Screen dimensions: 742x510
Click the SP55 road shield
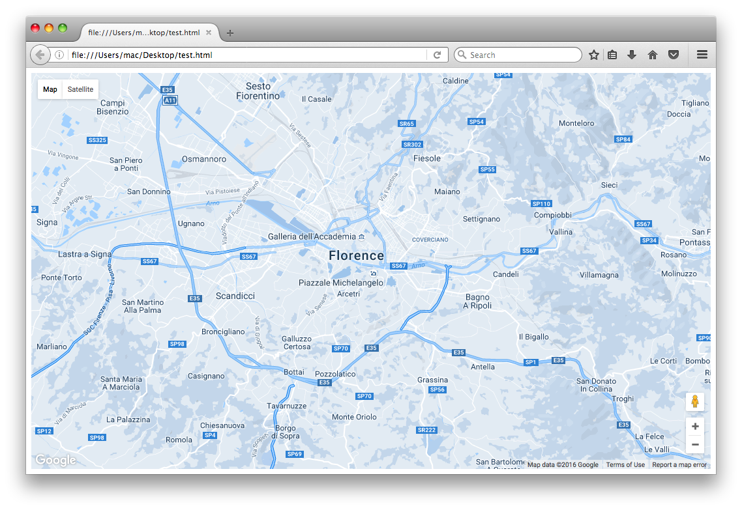point(487,169)
